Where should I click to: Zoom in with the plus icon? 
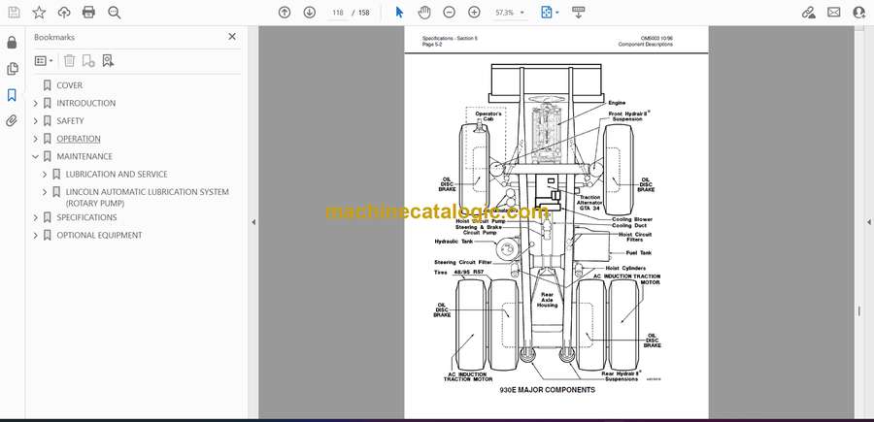[474, 13]
